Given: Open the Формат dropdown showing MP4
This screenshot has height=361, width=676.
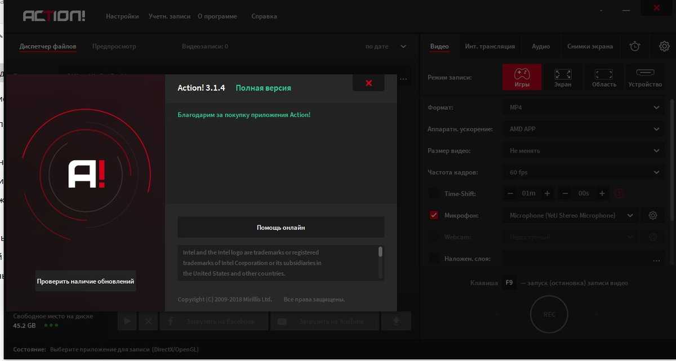Looking at the screenshot, I should (584, 107).
